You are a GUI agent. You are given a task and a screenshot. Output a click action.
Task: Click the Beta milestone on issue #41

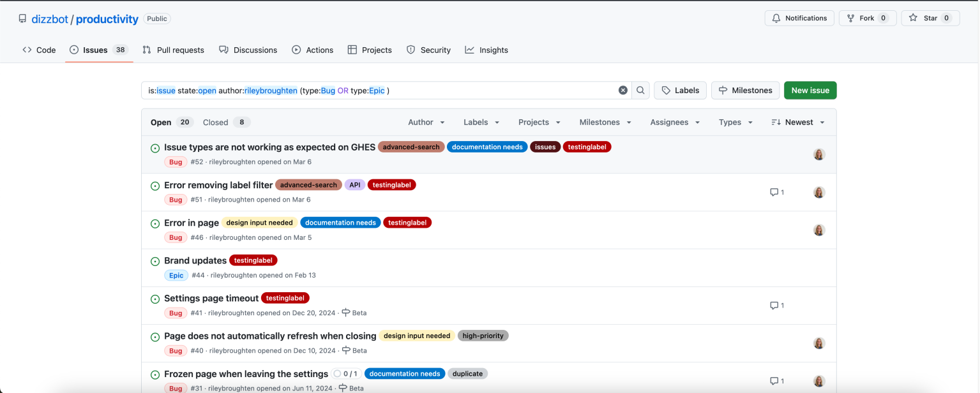point(354,313)
